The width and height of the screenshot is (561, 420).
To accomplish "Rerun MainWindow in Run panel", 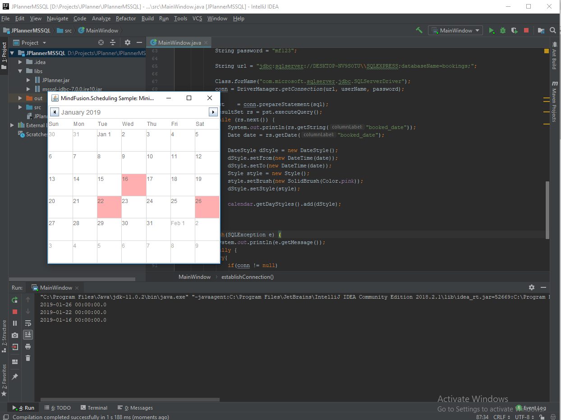I will 15,300.
